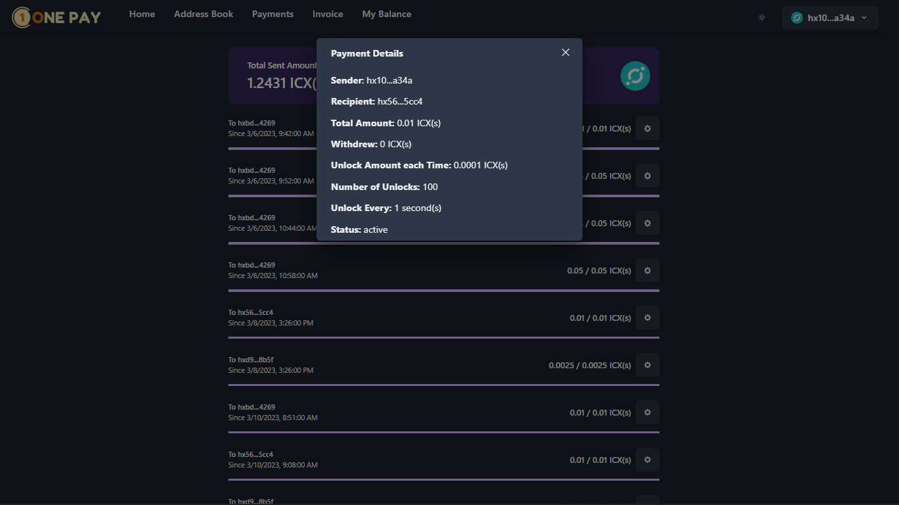Close the Payment Details dialog
899x505 pixels.
[565, 53]
